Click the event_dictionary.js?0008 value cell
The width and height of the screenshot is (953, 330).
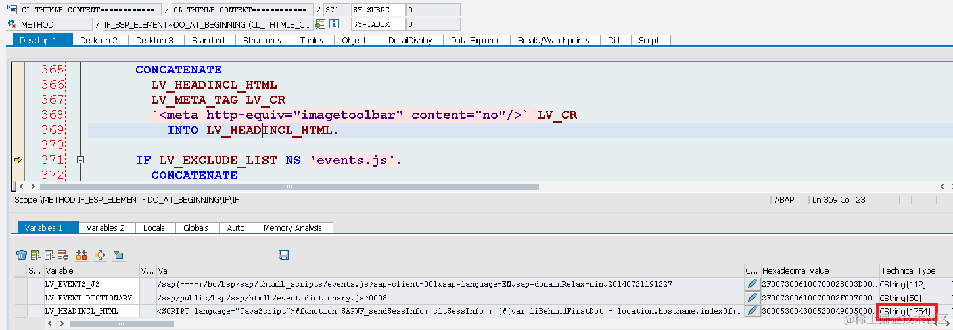450,297
